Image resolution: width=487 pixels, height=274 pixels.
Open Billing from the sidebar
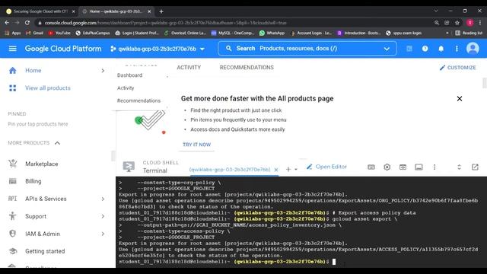(x=33, y=181)
